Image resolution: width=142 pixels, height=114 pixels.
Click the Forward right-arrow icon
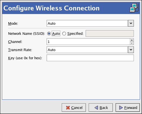click(x=121, y=108)
